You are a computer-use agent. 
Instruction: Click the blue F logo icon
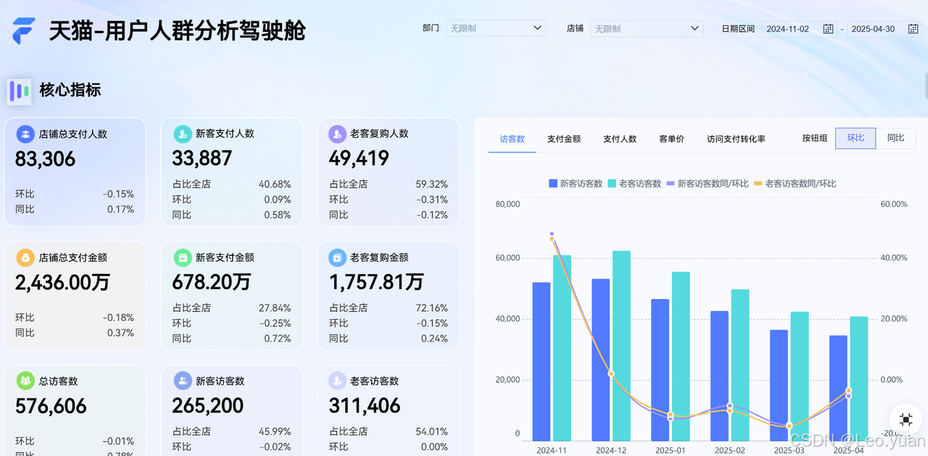pos(23,31)
